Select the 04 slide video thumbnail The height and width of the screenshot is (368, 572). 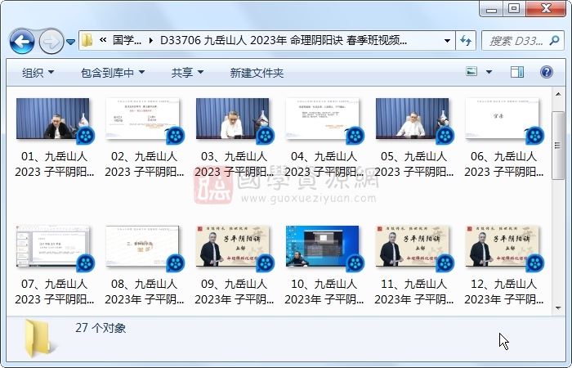tap(322, 119)
